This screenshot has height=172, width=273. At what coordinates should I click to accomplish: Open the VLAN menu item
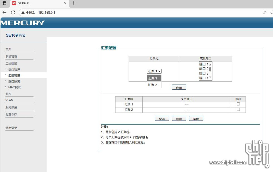pyautogui.click(x=9, y=100)
